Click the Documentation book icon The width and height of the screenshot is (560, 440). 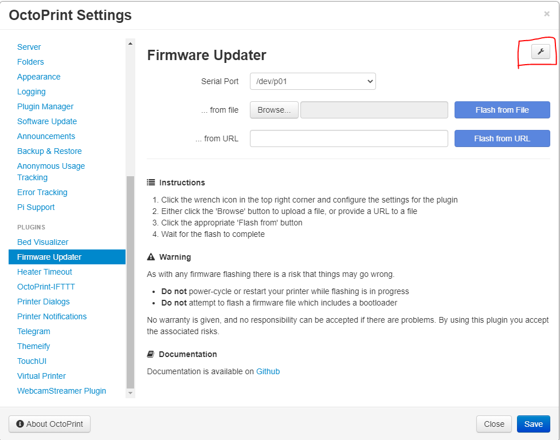(151, 354)
